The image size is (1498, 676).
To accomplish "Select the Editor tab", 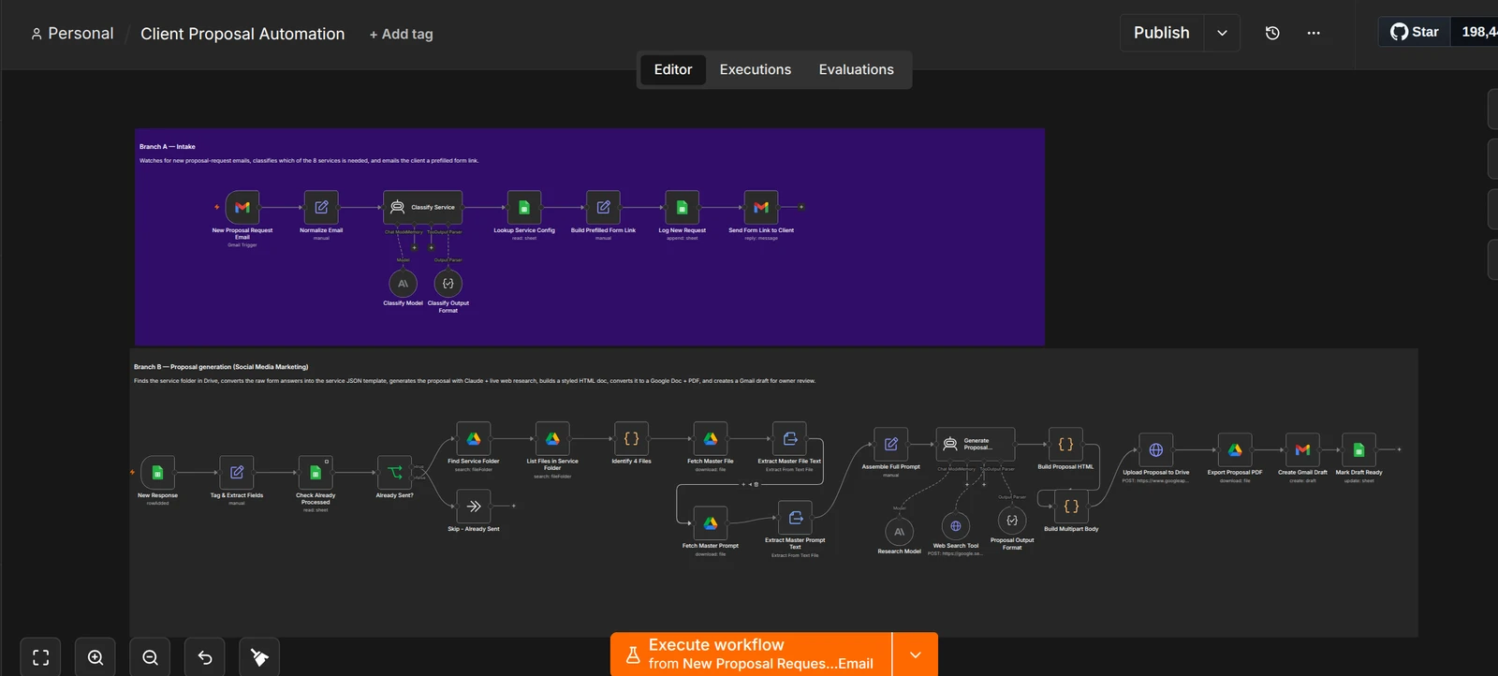I will [673, 69].
